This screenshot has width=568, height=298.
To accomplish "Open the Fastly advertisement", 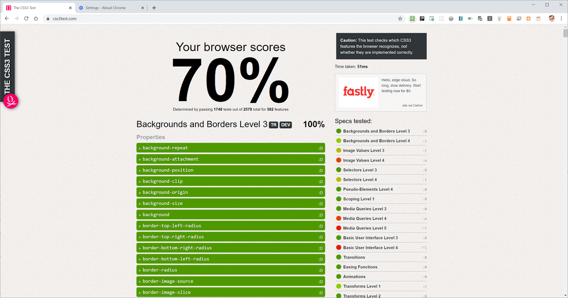I will click(381, 93).
